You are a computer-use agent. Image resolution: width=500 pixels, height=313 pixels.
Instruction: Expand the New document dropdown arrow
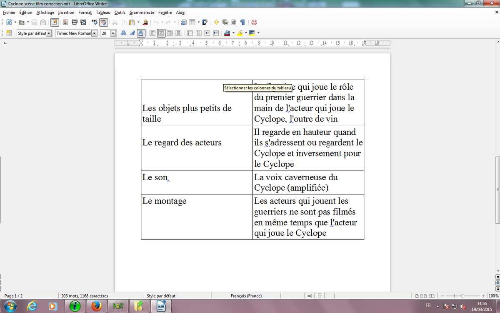pyautogui.click(x=15, y=22)
